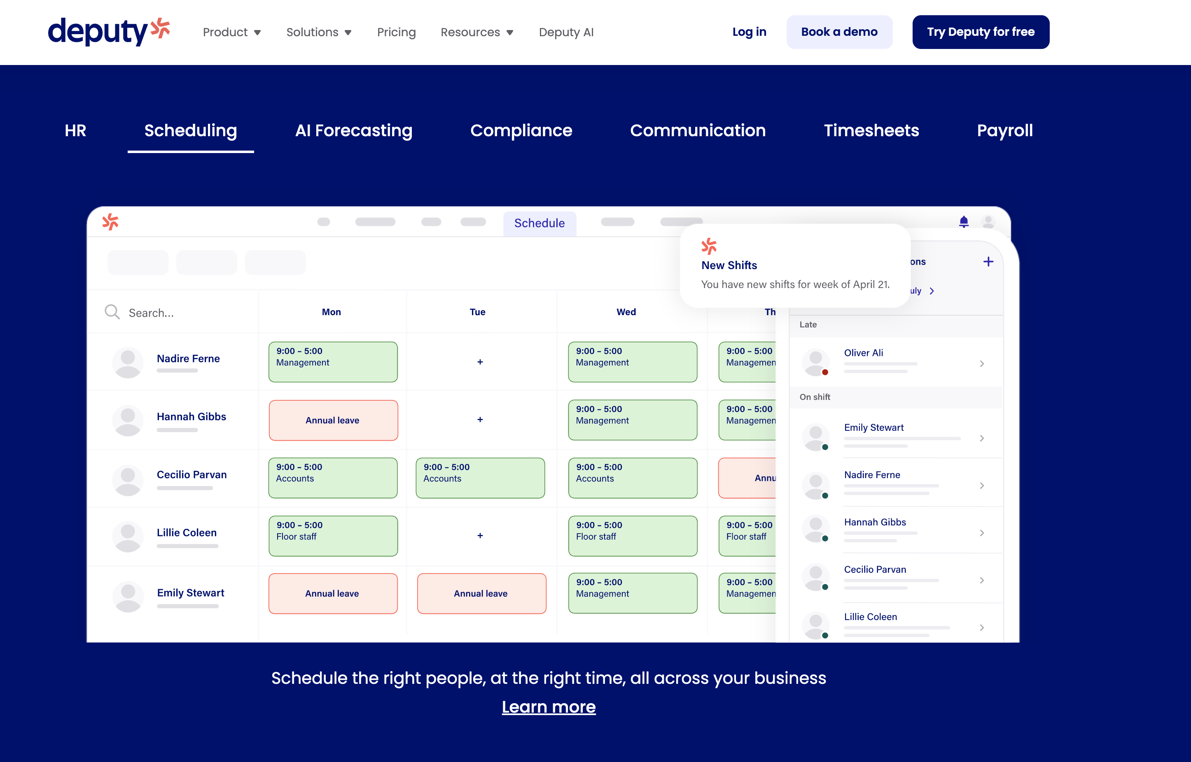
Task: Add a Tuesday shift for Lillie Coleen
Action: click(480, 536)
